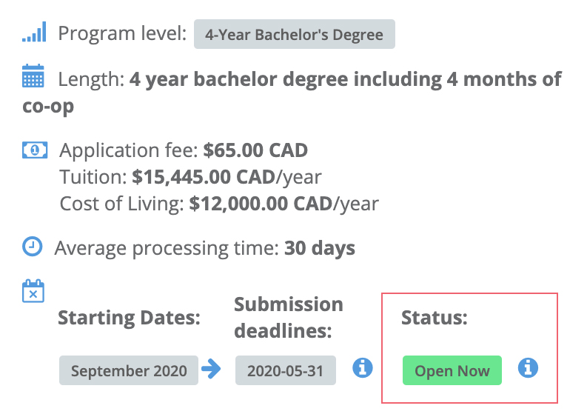
Task: Click the clock icon for processing time
Action: pos(32,247)
